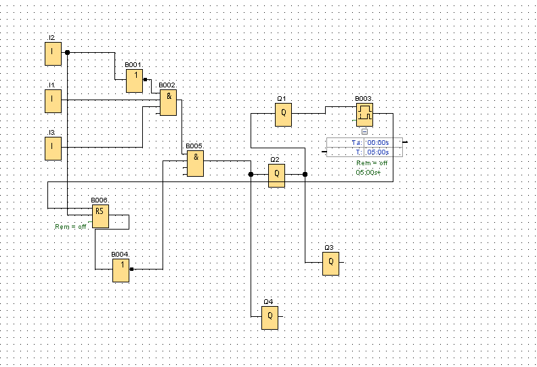
Task: Select the B004 NOT gate block
Action: pos(121,270)
